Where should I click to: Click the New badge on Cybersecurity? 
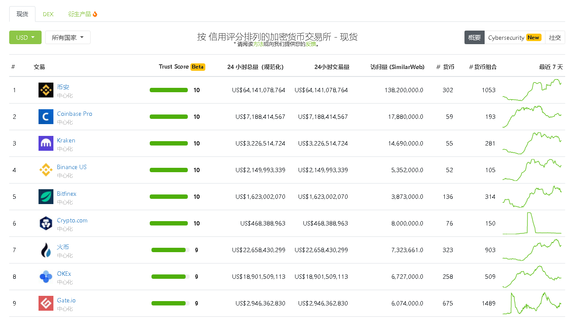tap(533, 38)
